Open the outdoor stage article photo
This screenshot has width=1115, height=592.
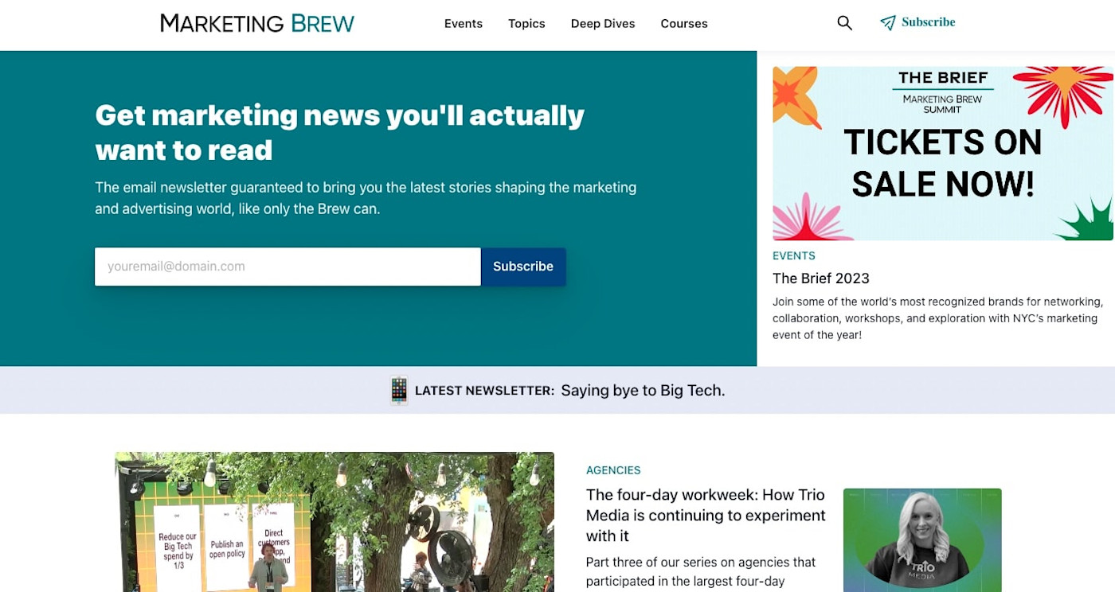pyautogui.click(x=334, y=522)
